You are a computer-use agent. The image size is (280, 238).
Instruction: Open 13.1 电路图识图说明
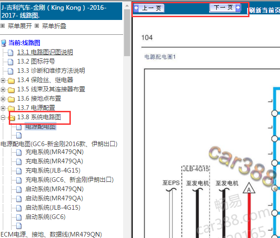point(45,52)
